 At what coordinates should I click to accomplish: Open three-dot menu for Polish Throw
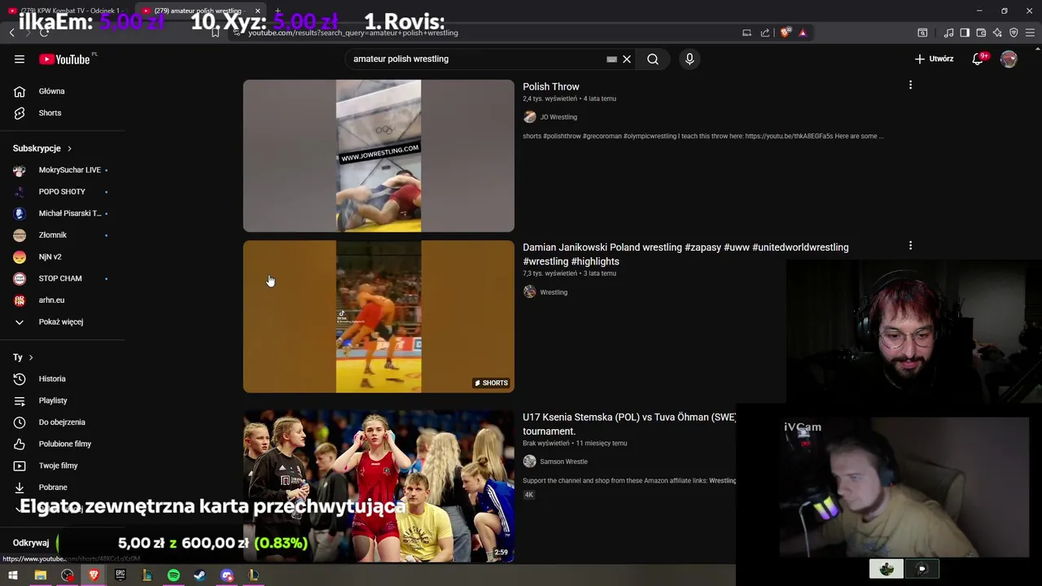(910, 85)
